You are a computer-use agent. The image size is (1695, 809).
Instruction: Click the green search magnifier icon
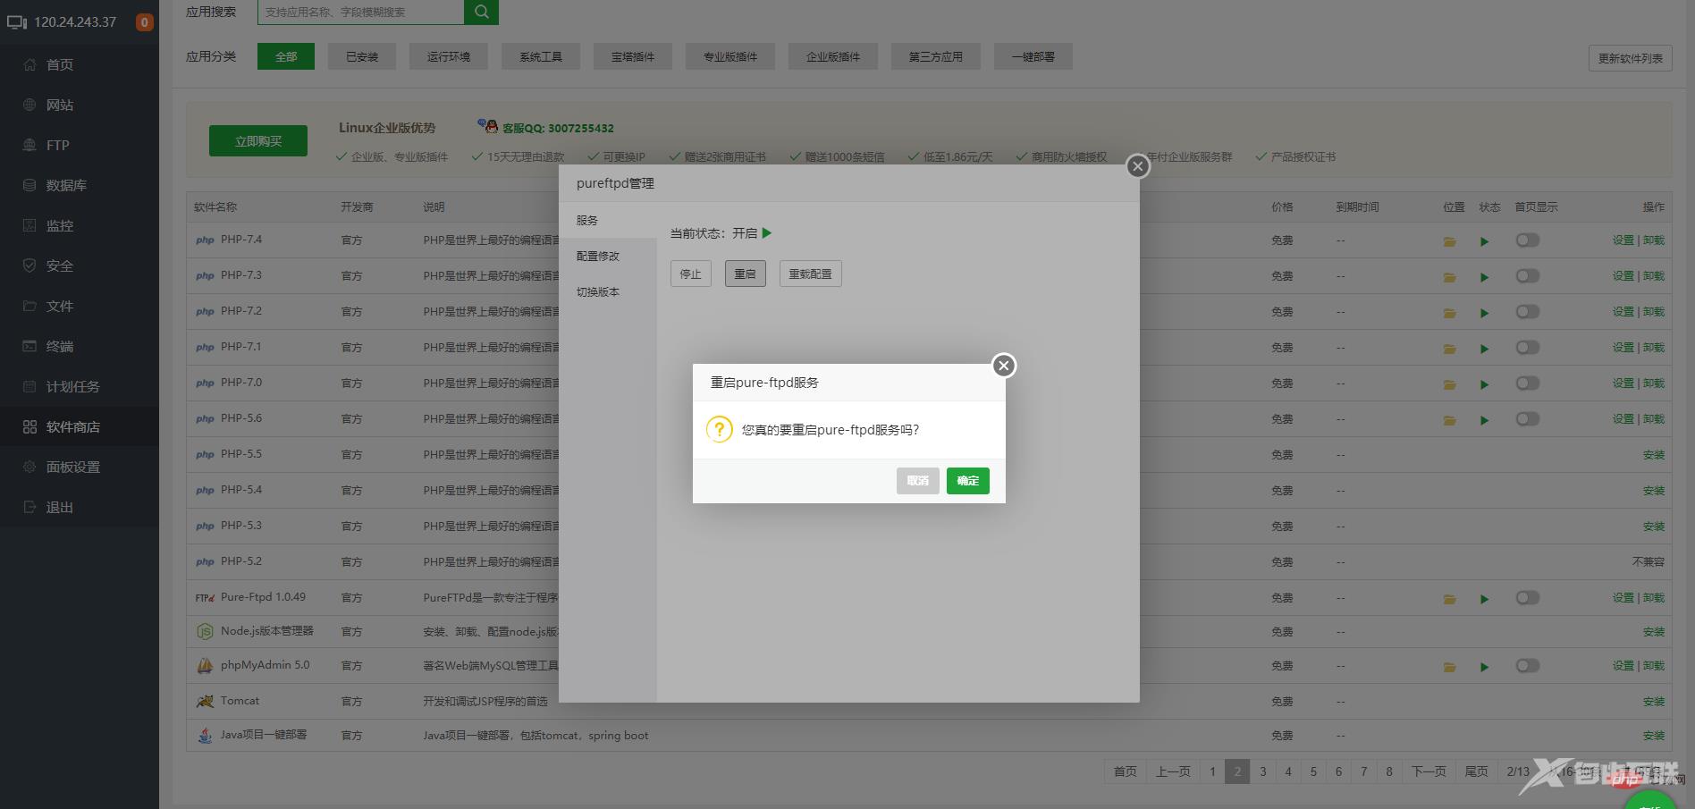click(481, 12)
